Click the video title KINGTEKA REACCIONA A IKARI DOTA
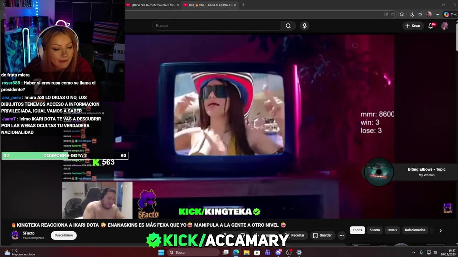The width and height of the screenshot is (458, 257). [148, 225]
